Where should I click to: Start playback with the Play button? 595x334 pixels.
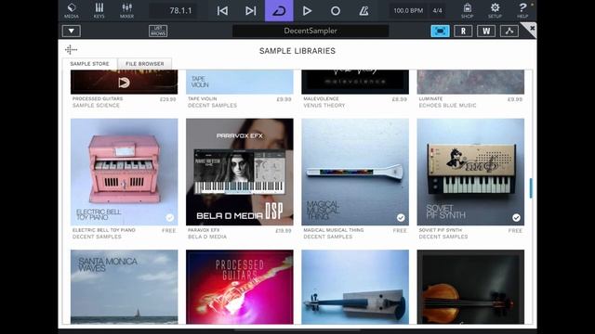[x=307, y=10]
